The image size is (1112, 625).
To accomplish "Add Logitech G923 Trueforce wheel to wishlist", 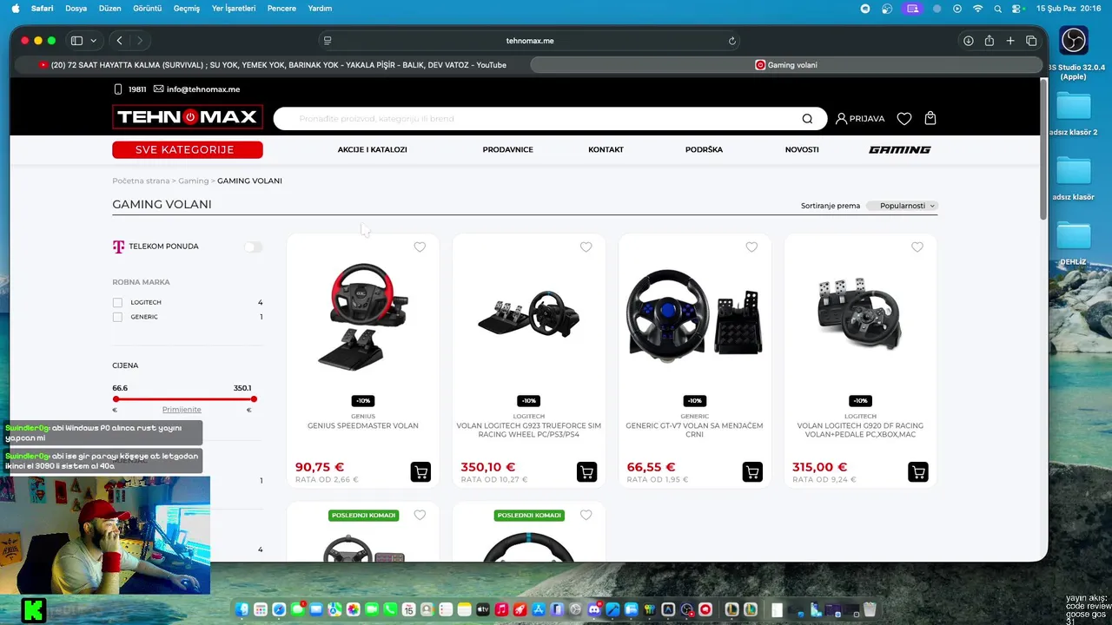I will pyautogui.click(x=586, y=247).
